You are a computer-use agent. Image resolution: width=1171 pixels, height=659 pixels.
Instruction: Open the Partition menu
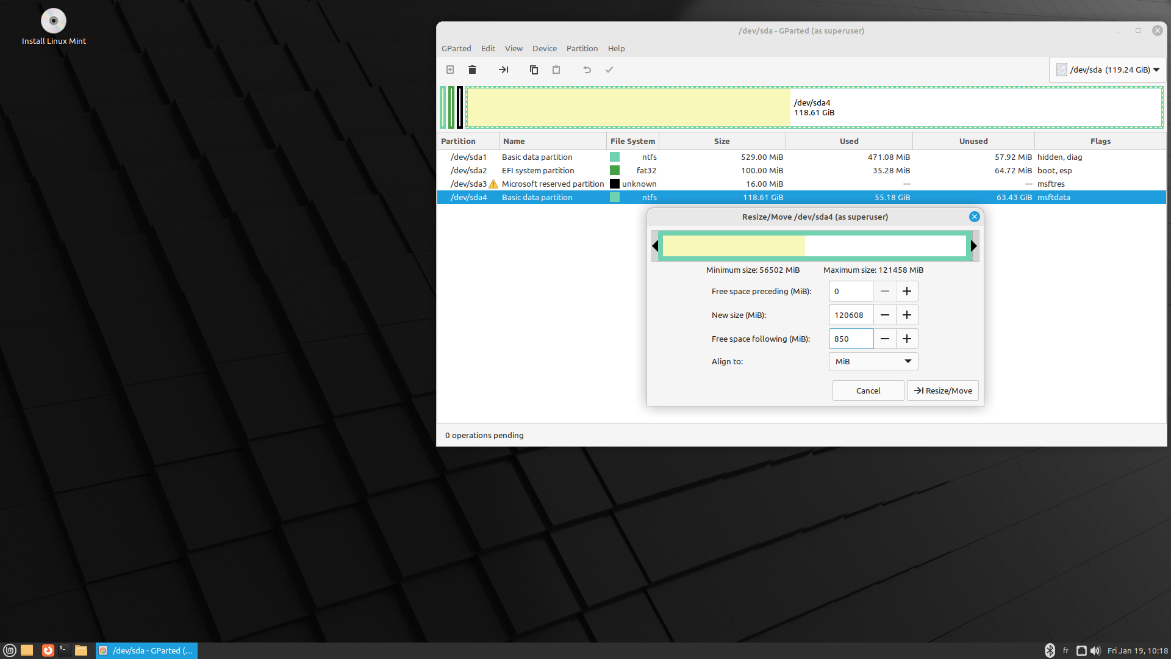pyautogui.click(x=581, y=48)
